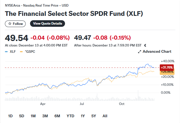This screenshot has height=123, width=180.
Task: Toggle the ^GSPC comparison legend label
Action: (x=30, y=51)
